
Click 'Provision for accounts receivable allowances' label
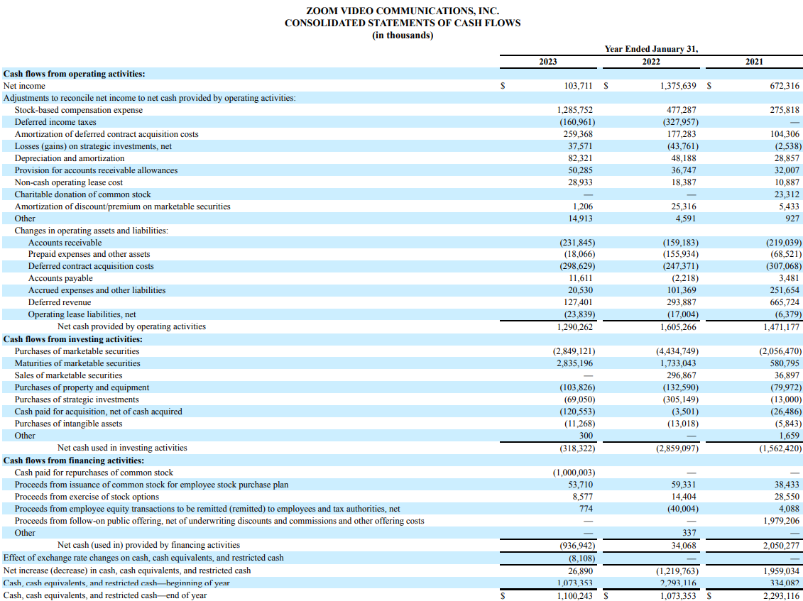pos(97,170)
